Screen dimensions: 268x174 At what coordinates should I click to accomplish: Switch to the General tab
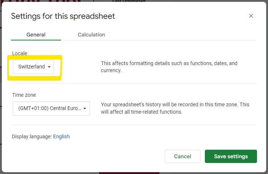coord(36,35)
